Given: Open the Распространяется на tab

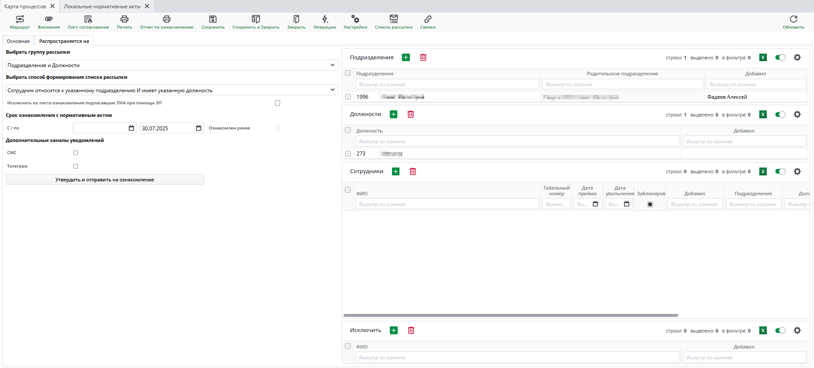Looking at the screenshot, I should pos(64,41).
